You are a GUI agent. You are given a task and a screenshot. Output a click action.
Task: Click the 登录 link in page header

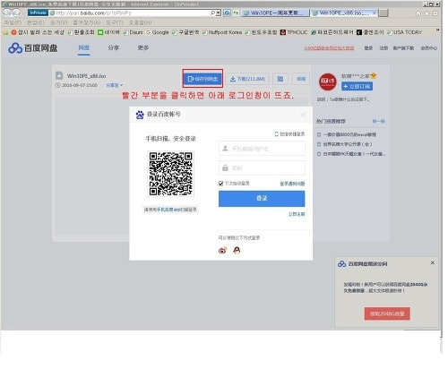pos(368,47)
